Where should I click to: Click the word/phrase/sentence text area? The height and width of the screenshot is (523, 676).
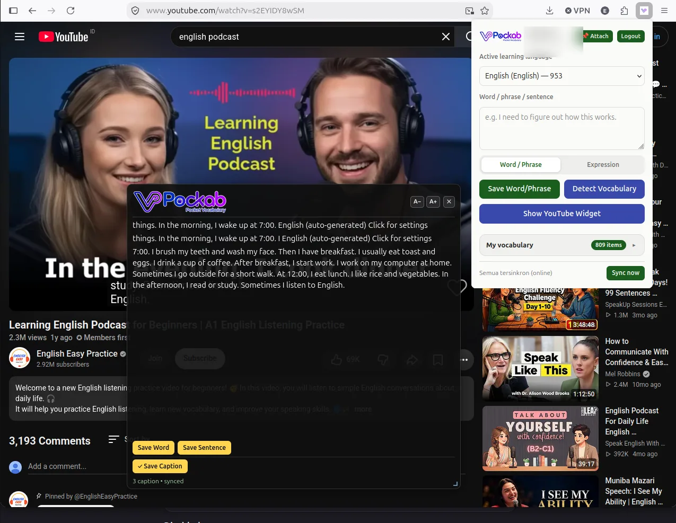click(x=562, y=128)
